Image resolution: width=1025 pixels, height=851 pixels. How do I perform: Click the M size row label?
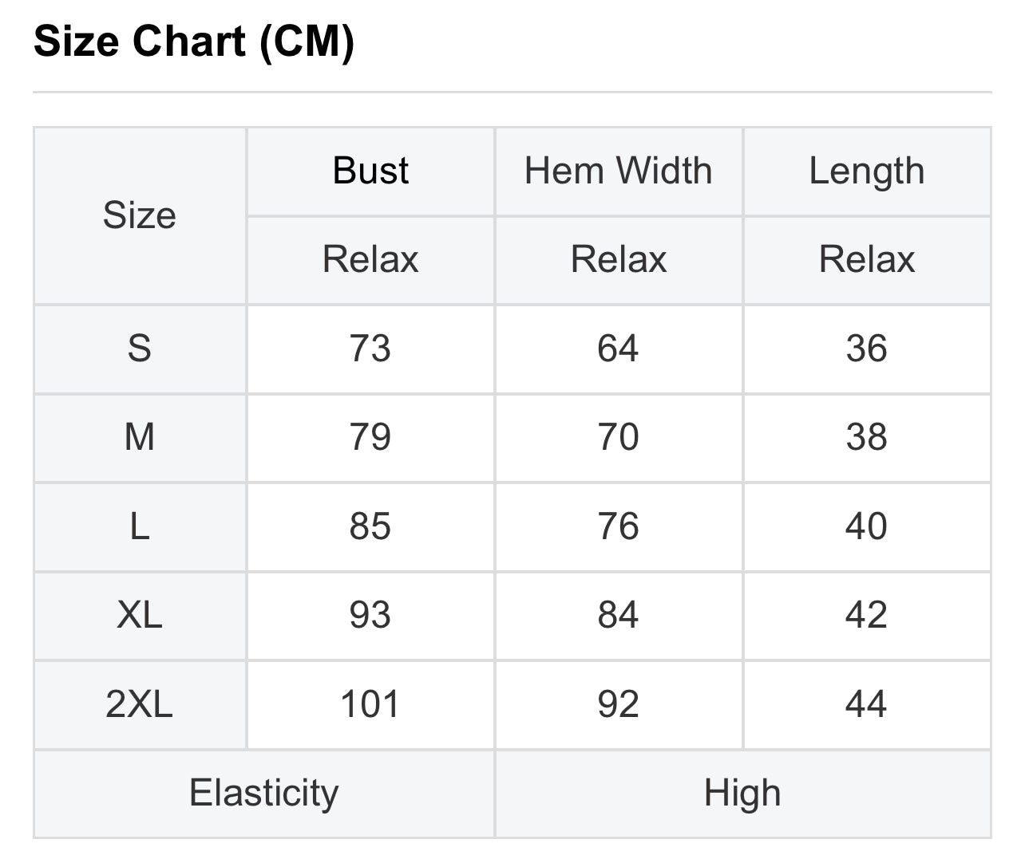point(140,437)
